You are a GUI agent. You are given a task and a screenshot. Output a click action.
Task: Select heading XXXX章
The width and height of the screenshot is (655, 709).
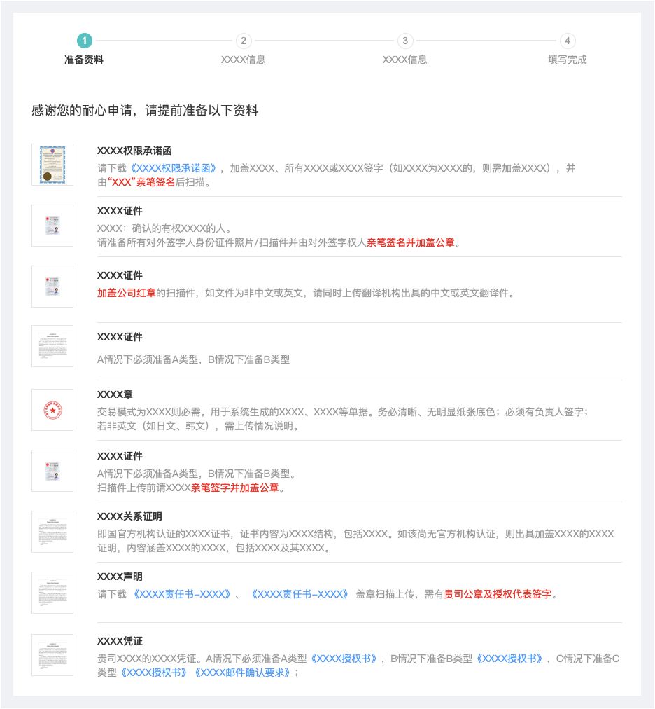[x=115, y=394]
